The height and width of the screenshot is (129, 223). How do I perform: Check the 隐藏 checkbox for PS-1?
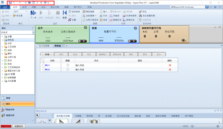tap(68, 65)
